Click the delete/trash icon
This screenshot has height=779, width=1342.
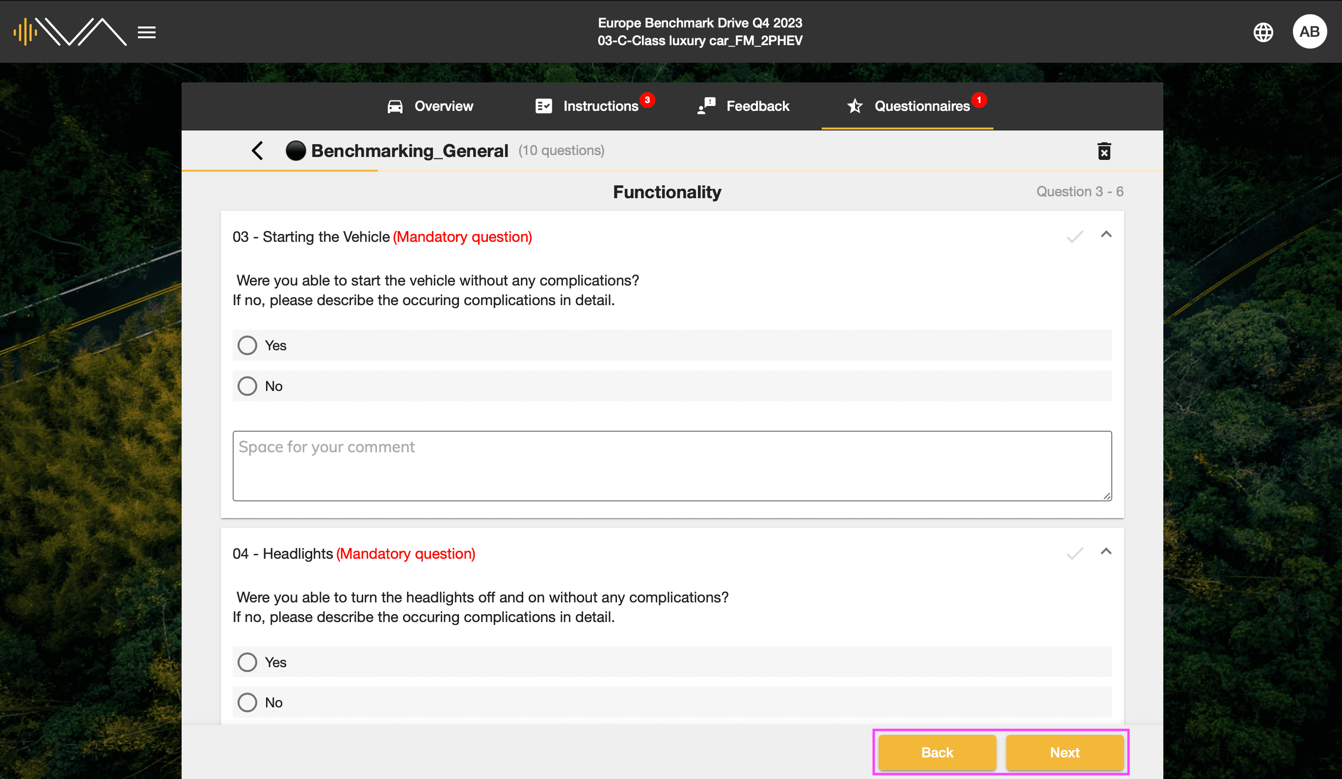1104,151
